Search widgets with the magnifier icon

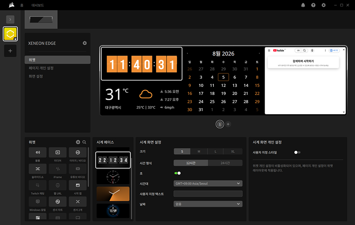(x=84, y=142)
